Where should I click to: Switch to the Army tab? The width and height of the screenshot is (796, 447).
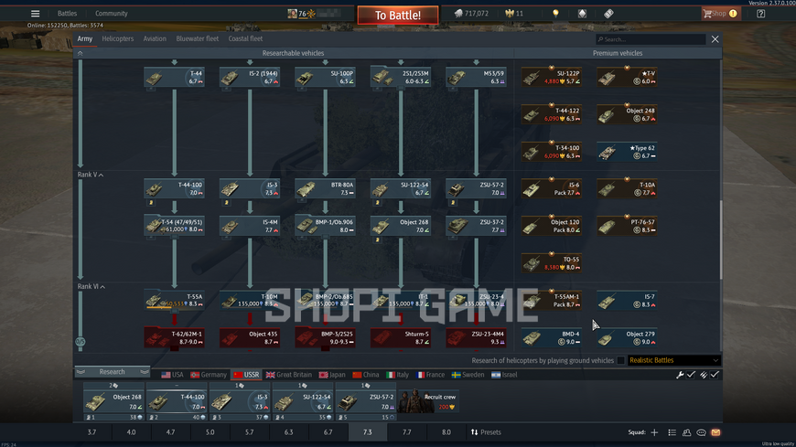click(85, 38)
